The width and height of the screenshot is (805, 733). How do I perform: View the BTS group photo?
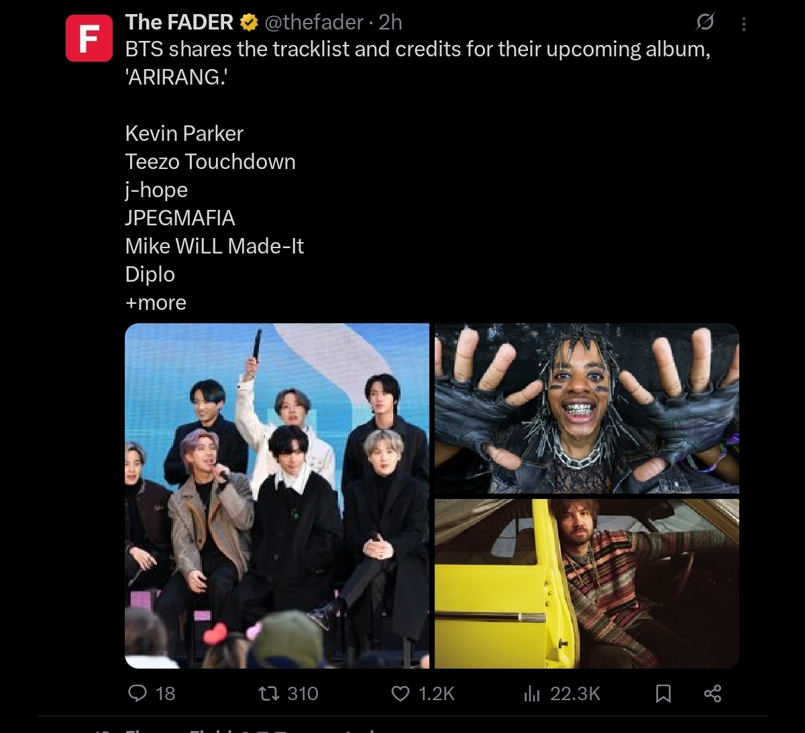click(277, 496)
